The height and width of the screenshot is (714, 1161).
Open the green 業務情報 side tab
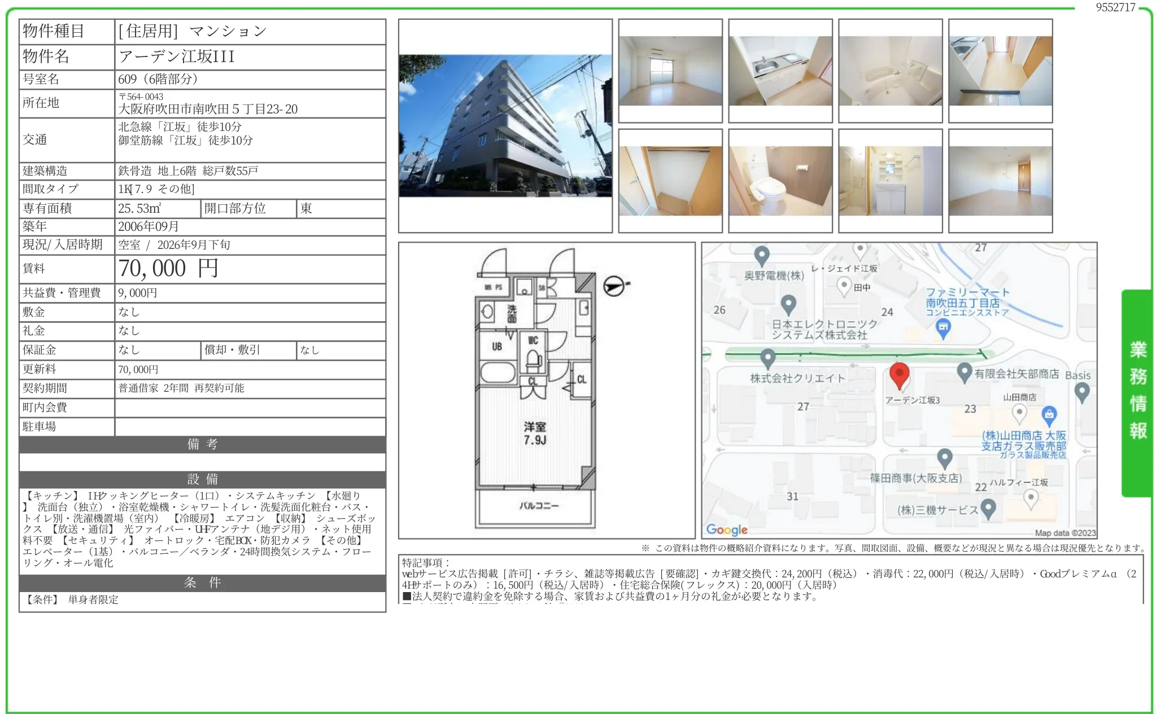click(1137, 393)
